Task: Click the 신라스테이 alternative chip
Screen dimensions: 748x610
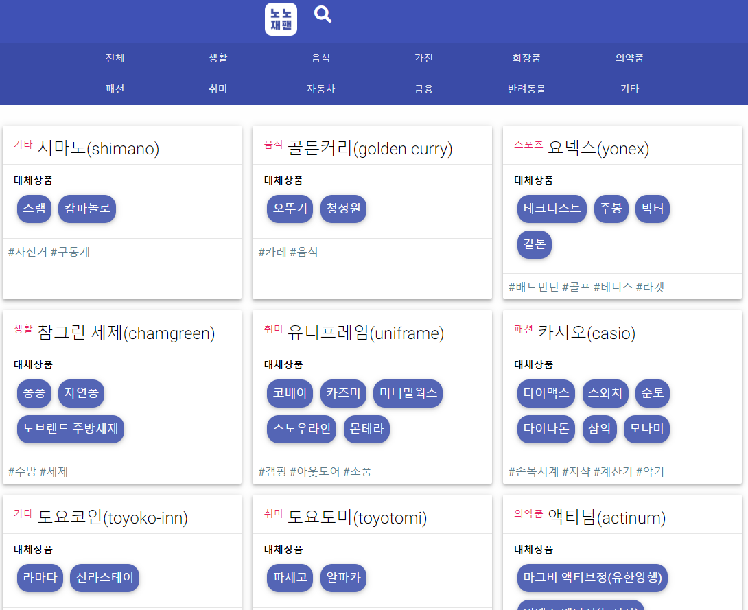Action: coord(105,578)
